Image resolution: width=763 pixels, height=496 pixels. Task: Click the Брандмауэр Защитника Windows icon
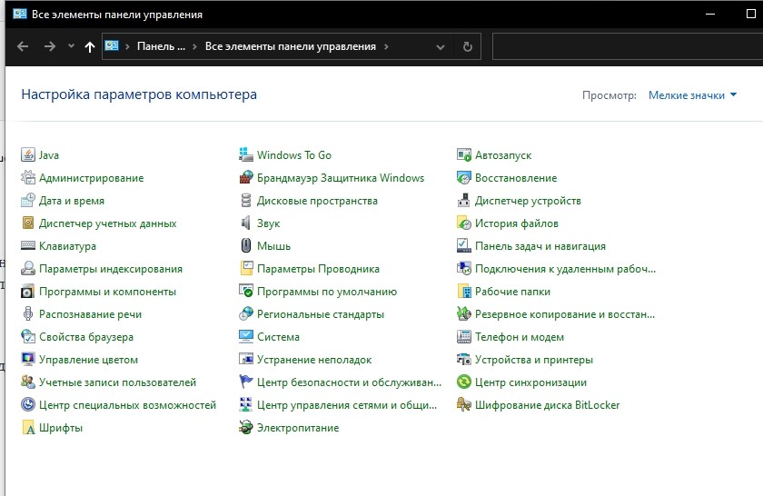click(246, 178)
